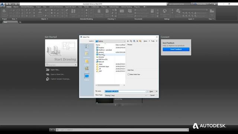Click the Project panel icon in the ribbon
The image size is (238, 134).
click(4, 11)
